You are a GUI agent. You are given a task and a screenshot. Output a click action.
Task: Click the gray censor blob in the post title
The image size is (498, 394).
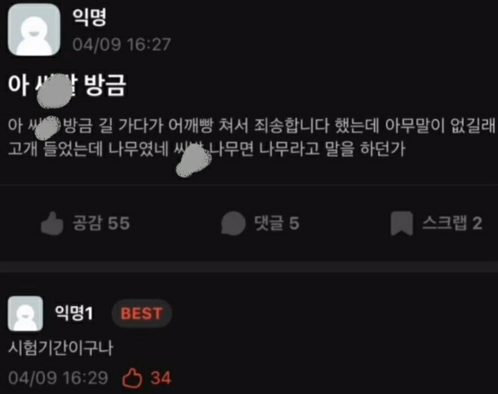(54, 91)
